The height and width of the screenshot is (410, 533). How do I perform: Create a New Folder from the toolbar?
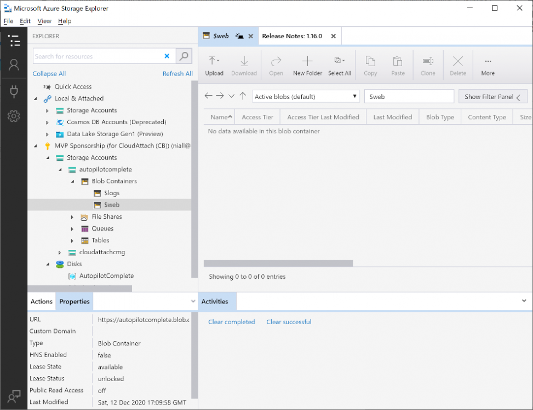click(x=307, y=66)
